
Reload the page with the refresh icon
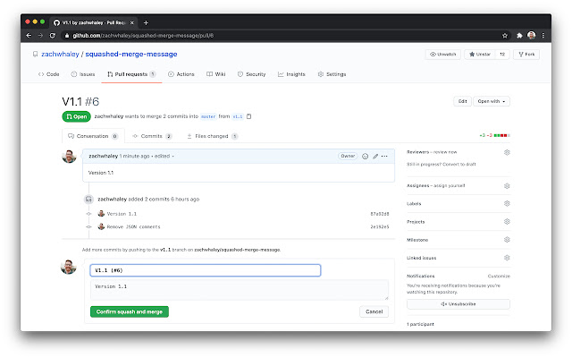(53, 36)
